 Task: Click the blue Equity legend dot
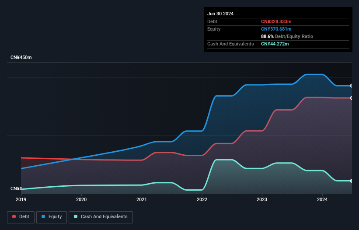[43, 216]
